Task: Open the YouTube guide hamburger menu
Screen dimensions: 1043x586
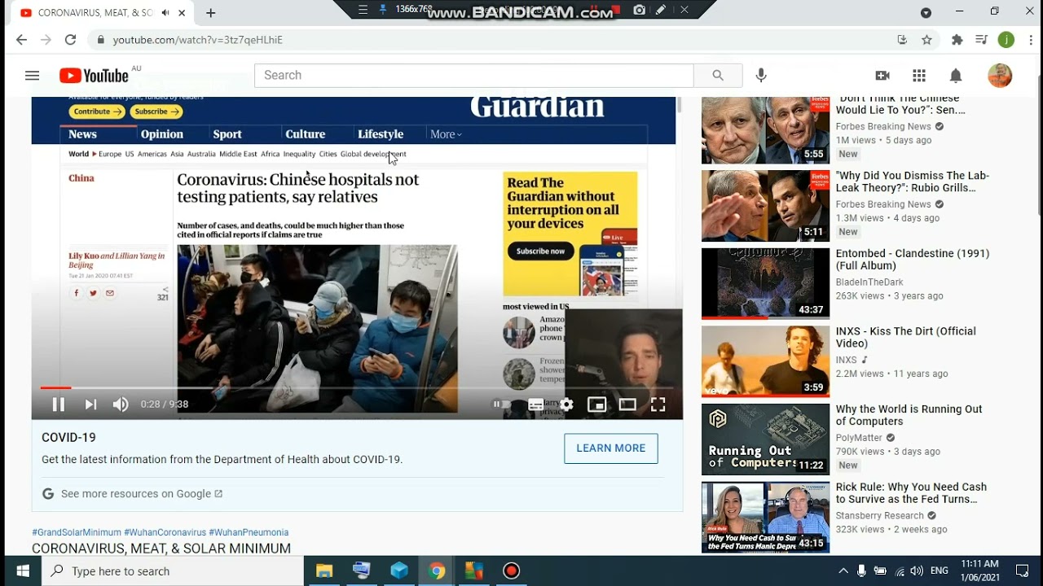Action: [x=32, y=76]
